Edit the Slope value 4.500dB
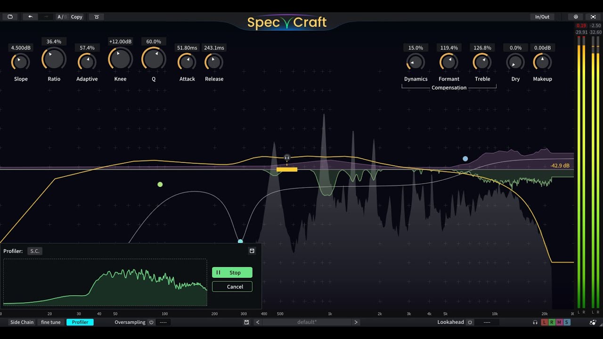Viewport: 603px width, 339px height. pos(21,48)
